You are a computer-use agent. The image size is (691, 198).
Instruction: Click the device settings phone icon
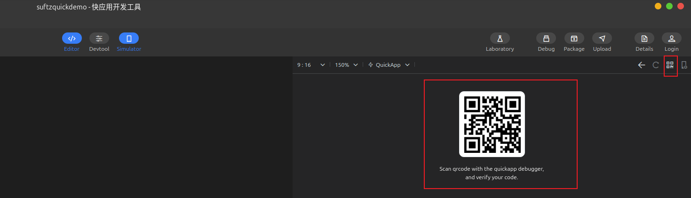tap(684, 65)
